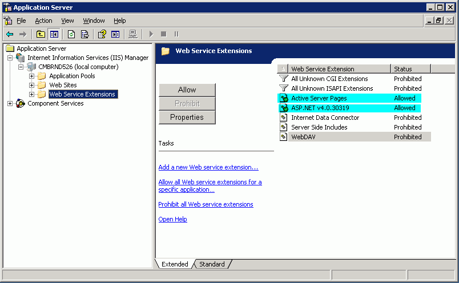459x283 pixels.
Task: Select the Active Server Pages row text
Action: pyautogui.click(x=319, y=98)
